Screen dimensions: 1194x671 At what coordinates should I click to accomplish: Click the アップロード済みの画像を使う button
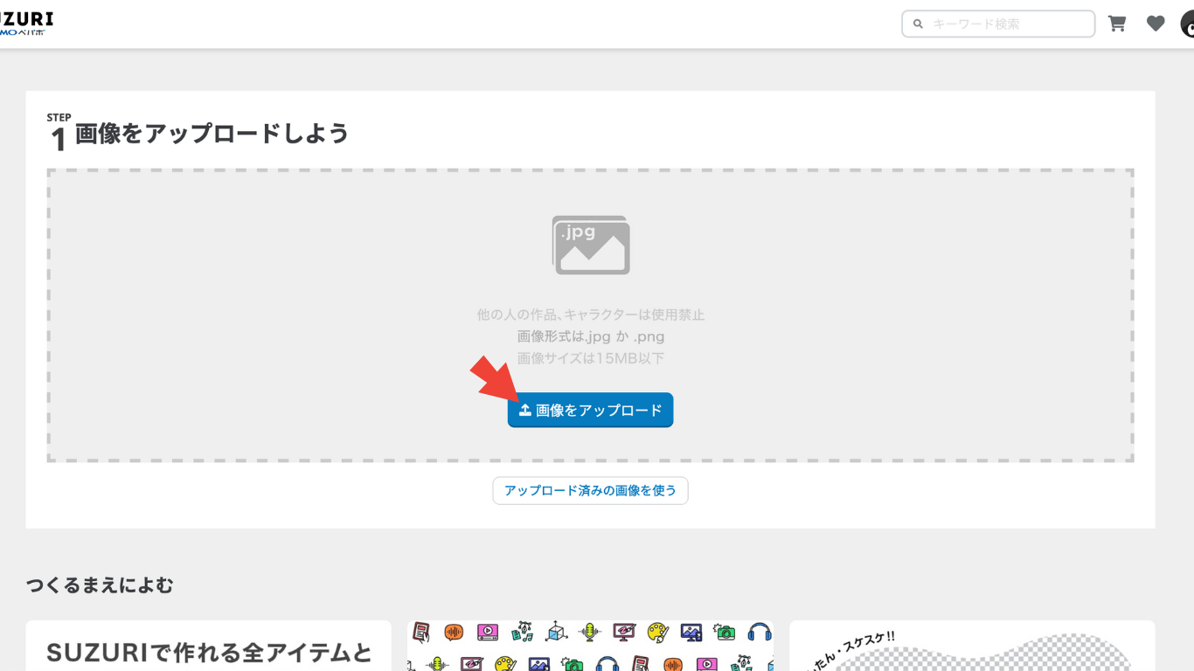pos(590,490)
